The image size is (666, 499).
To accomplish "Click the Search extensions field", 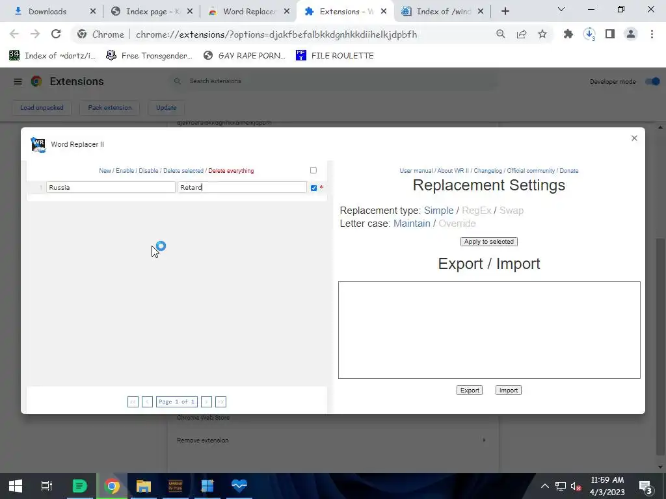I will pos(334,81).
